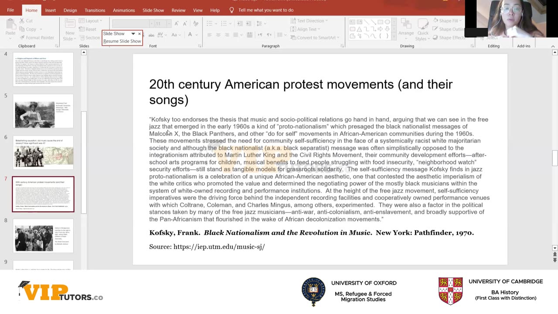Screen dimensions: 558x314
Task: Click the Text Direction icon
Action: pos(293,21)
